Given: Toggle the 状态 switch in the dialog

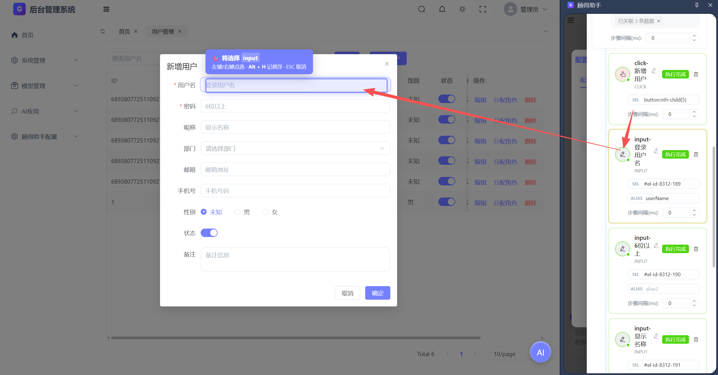Looking at the screenshot, I should click(209, 233).
